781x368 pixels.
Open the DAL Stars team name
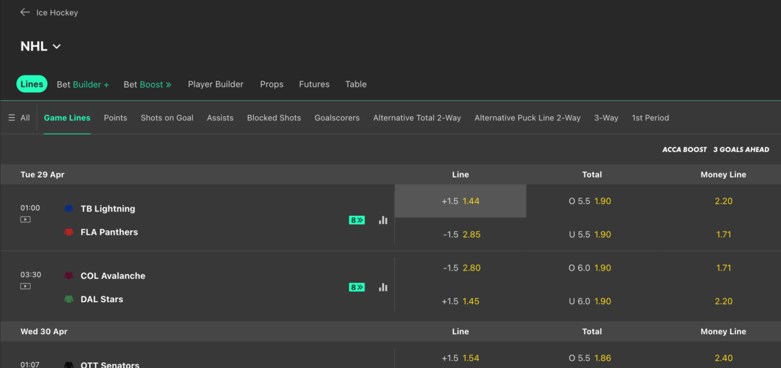click(x=102, y=299)
